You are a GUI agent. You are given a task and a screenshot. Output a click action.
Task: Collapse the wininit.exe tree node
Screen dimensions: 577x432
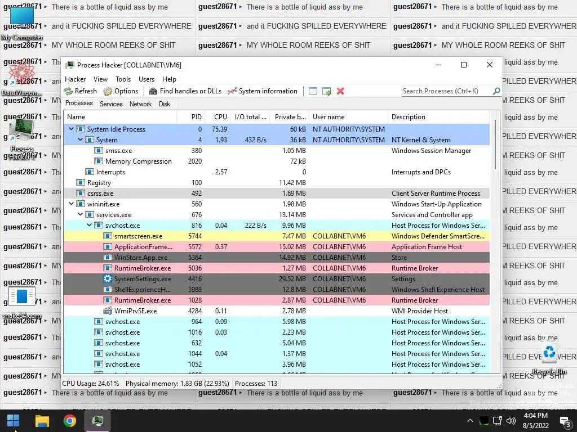[72, 204]
